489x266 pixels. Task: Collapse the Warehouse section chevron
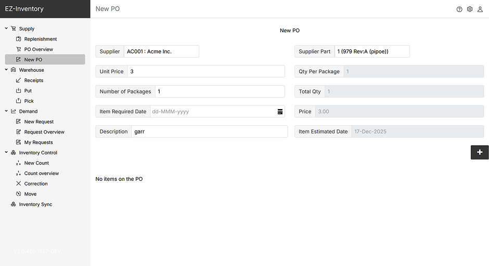click(x=6, y=70)
